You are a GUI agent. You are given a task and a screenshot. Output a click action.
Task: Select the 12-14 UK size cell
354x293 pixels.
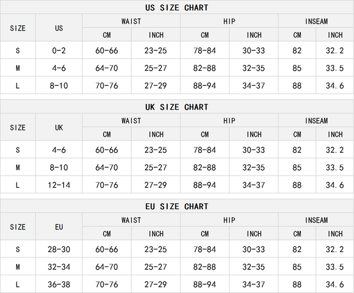[59, 185]
